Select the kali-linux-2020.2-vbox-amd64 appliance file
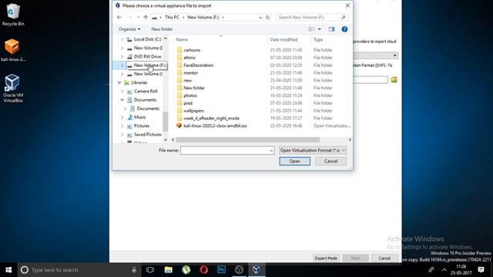The image size is (493, 277). [215, 125]
